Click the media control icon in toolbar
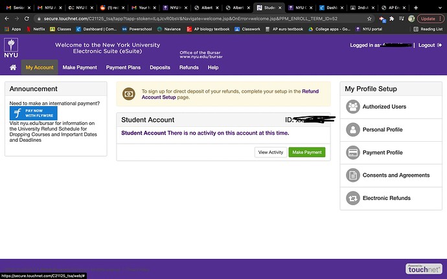 (x=402, y=19)
